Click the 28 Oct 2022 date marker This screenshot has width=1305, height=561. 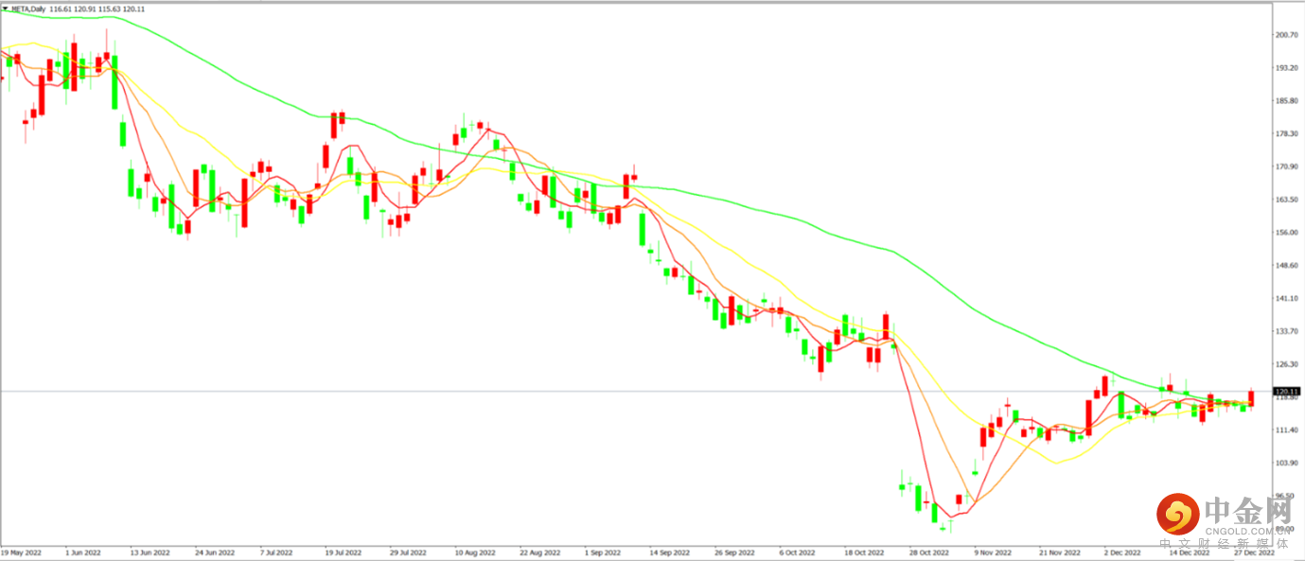(928, 552)
